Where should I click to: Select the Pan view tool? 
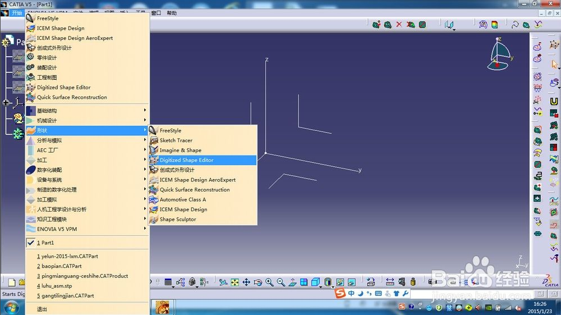coord(246,282)
